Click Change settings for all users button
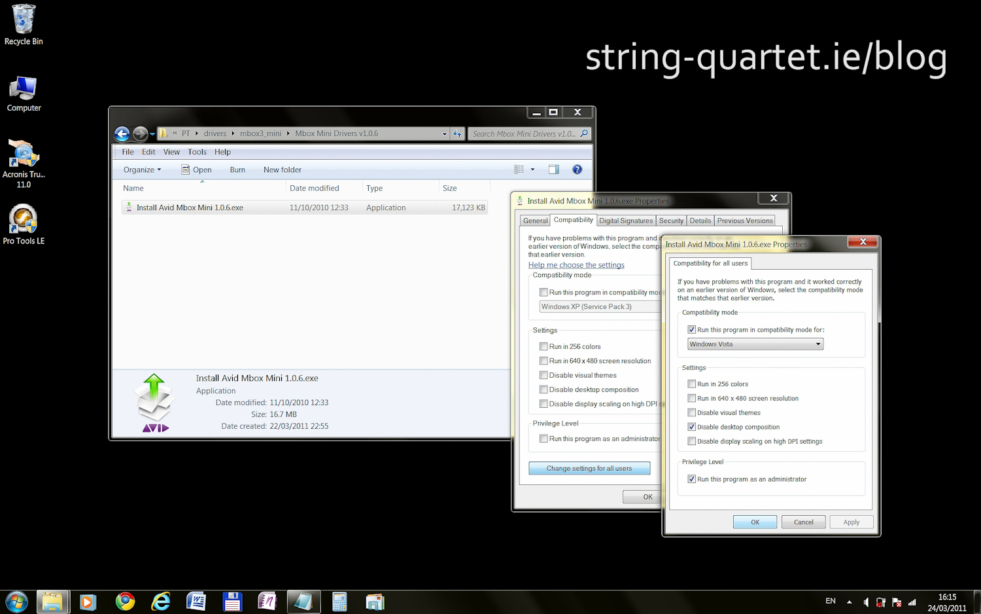 point(589,468)
